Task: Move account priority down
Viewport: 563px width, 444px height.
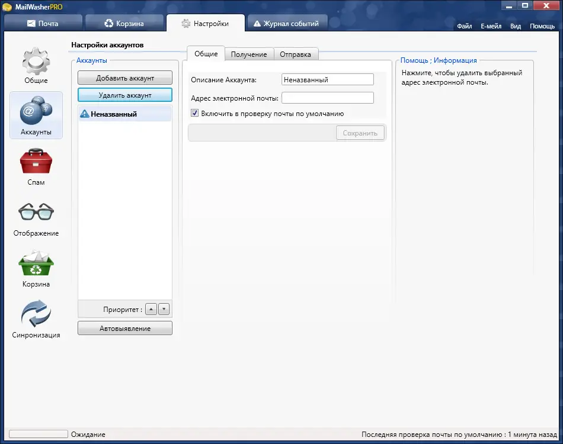Action: (164, 309)
